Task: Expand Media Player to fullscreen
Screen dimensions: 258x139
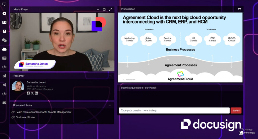Action: 110,10
